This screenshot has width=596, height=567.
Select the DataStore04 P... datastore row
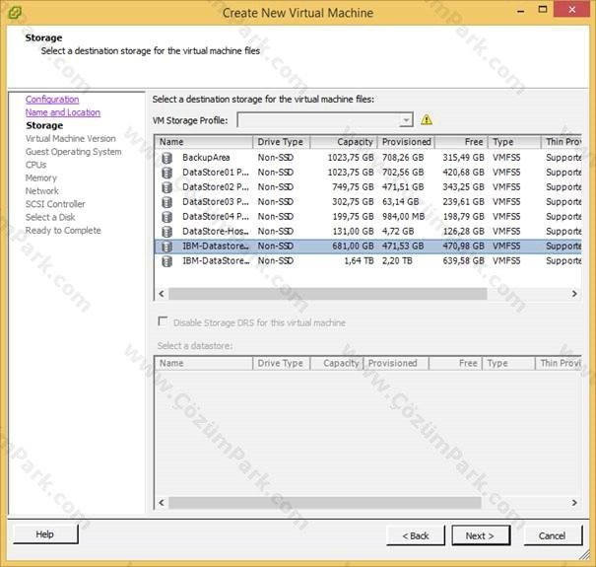click(367, 217)
